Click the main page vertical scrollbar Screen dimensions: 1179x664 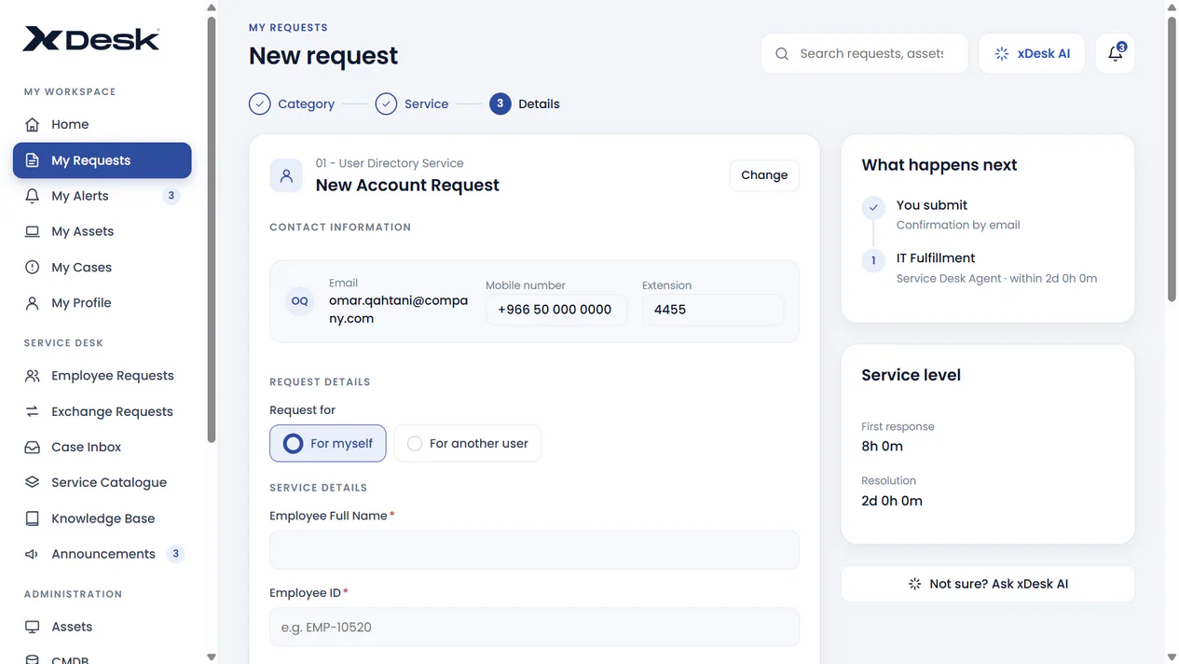[1172, 159]
